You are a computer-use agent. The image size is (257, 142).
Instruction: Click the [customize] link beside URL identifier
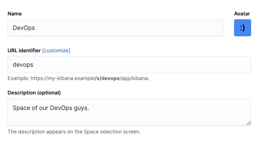pos(56,50)
